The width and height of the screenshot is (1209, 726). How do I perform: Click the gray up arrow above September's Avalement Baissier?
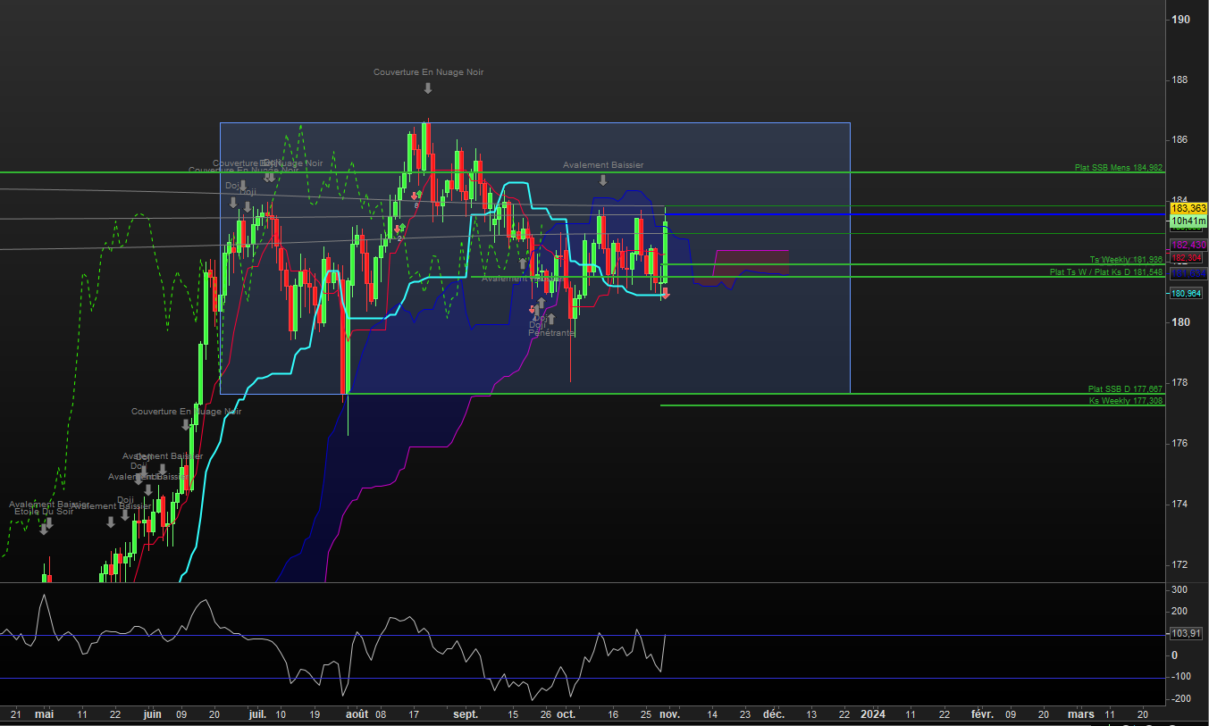523,264
